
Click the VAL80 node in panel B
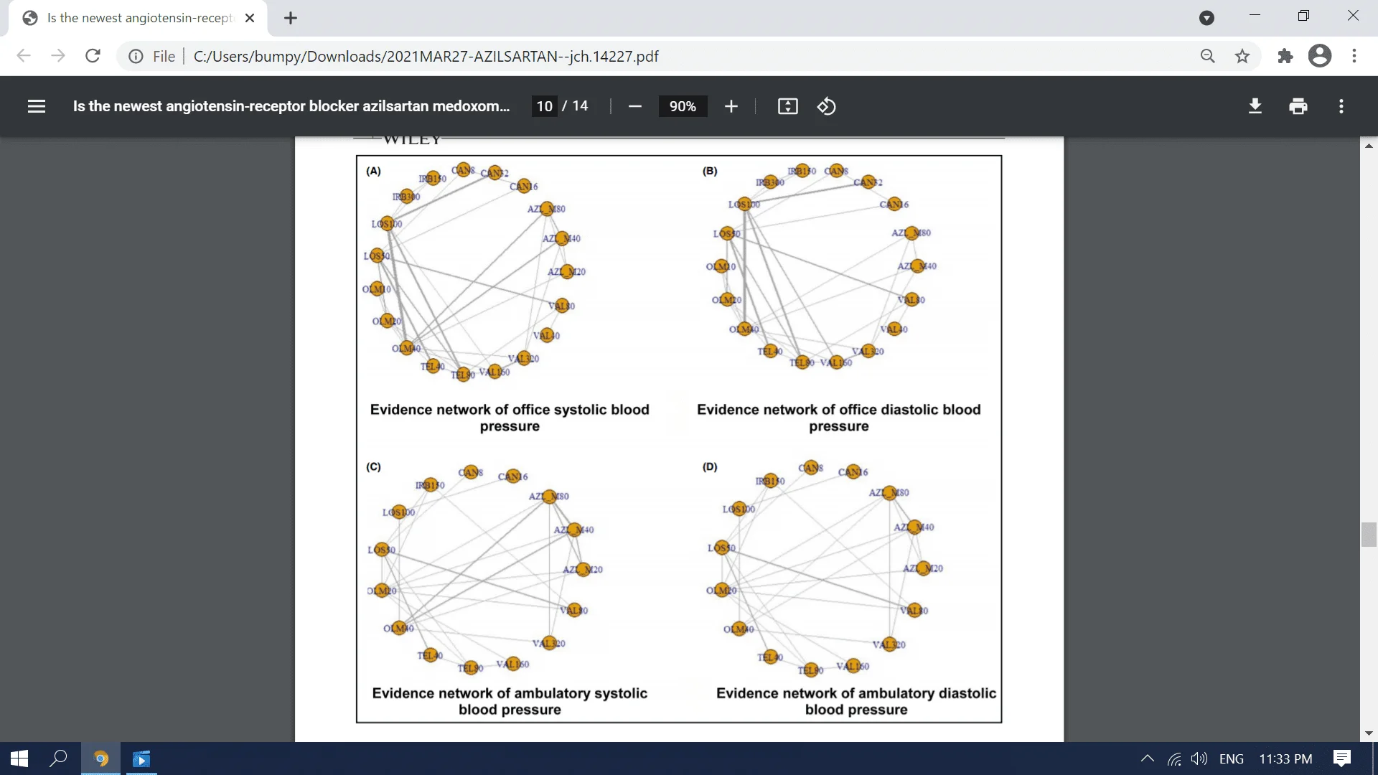912,299
